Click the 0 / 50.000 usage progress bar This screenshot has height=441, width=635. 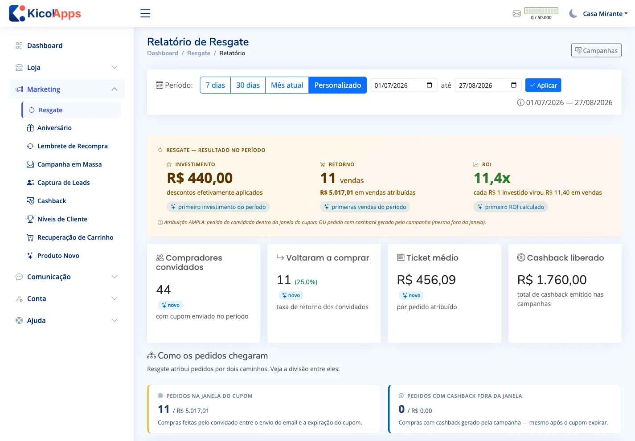(x=541, y=11)
